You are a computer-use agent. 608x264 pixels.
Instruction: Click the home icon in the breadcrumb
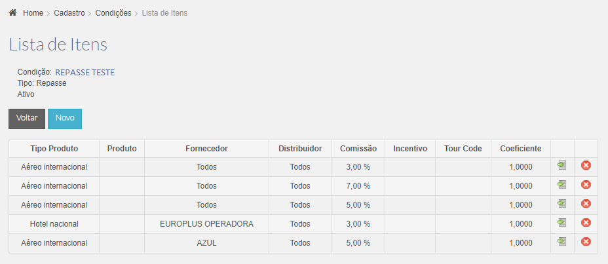click(x=13, y=13)
